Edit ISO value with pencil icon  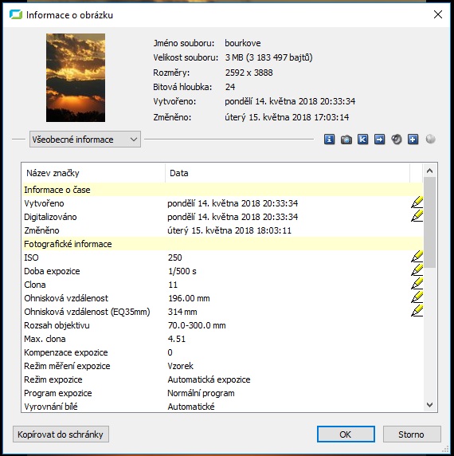417,257
